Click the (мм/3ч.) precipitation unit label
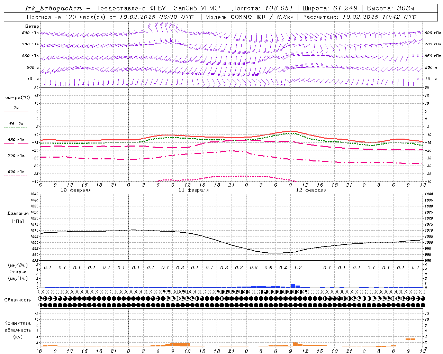The image size is (443, 354). [18, 265]
